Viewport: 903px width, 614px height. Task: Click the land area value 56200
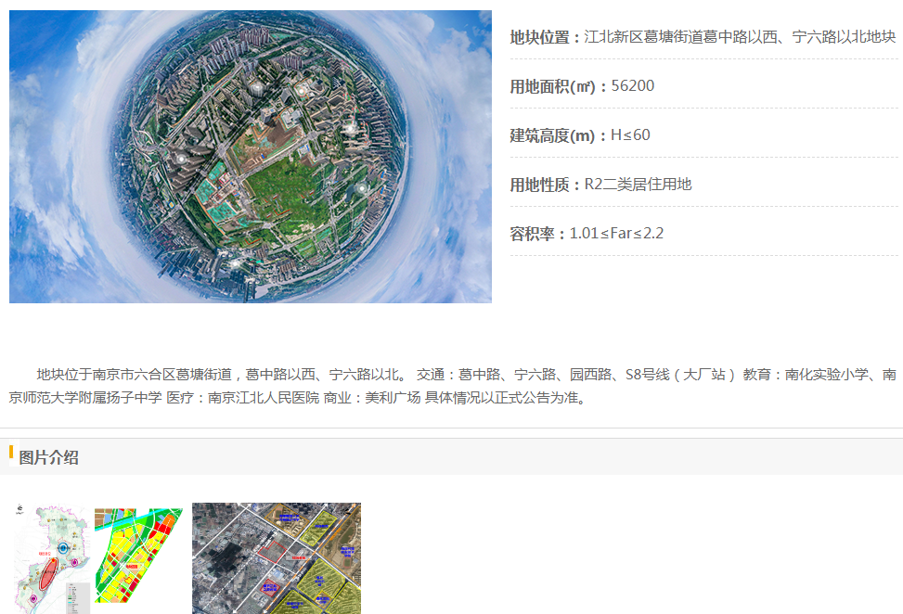tap(633, 86)
